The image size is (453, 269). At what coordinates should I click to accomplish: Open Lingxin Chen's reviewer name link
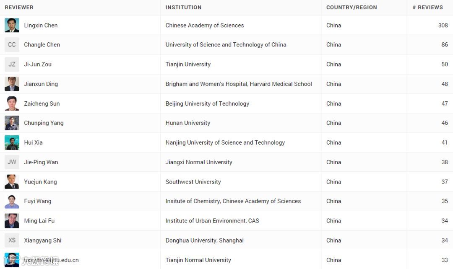click(x=41, y=25)
